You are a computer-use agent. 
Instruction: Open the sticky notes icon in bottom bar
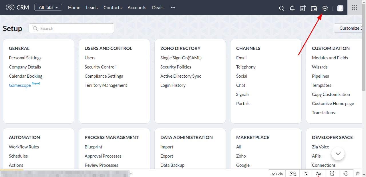tap(306, 174)
